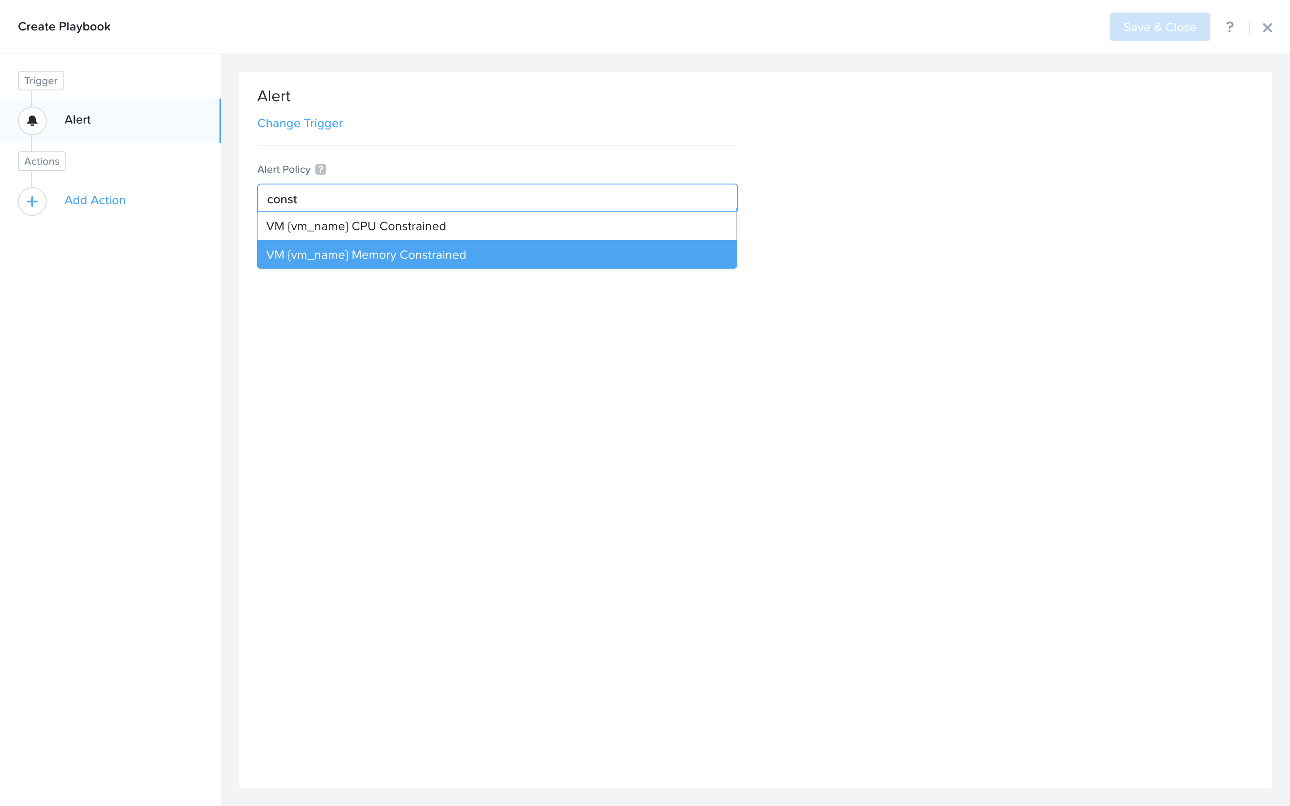
Task: Select the Alert trigger in sidebar
Action: pyautogui.click(x=110, y=120)
